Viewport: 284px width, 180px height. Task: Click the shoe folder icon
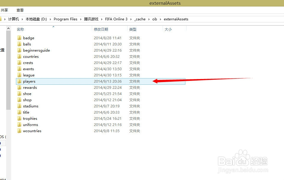coord(19,94)
